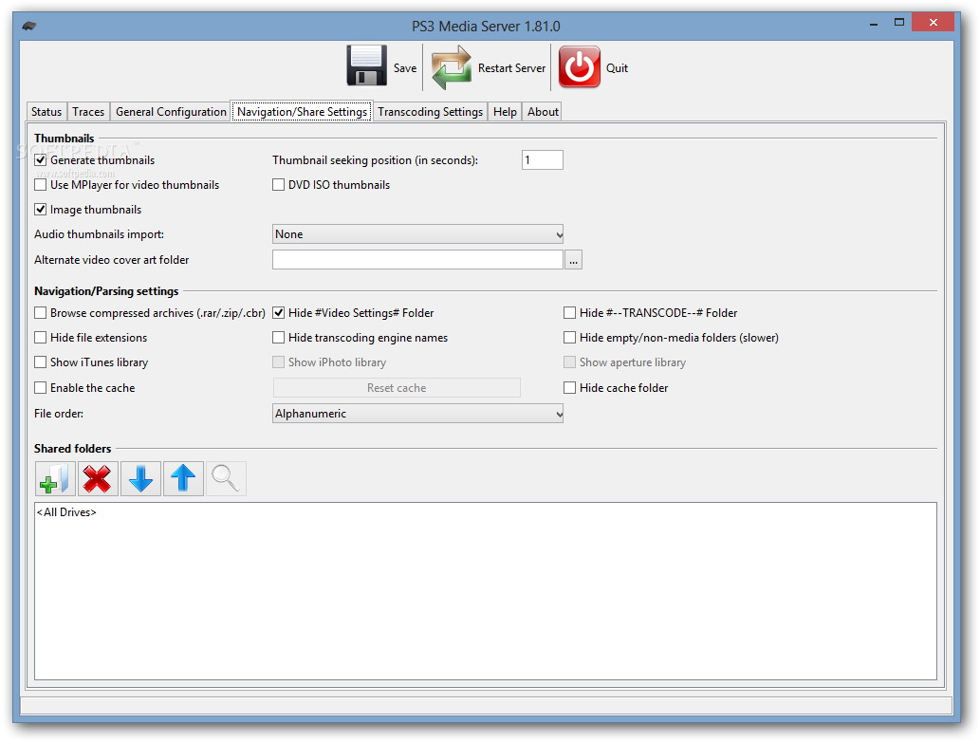The width and height of the screenshot is (980, 742).
Task: Click the browse (...) cover art folder button
Action: (x=573, y=259)
